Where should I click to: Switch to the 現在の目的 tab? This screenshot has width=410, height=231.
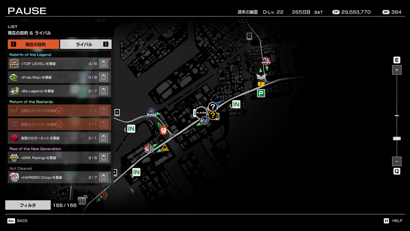[33, 44]
